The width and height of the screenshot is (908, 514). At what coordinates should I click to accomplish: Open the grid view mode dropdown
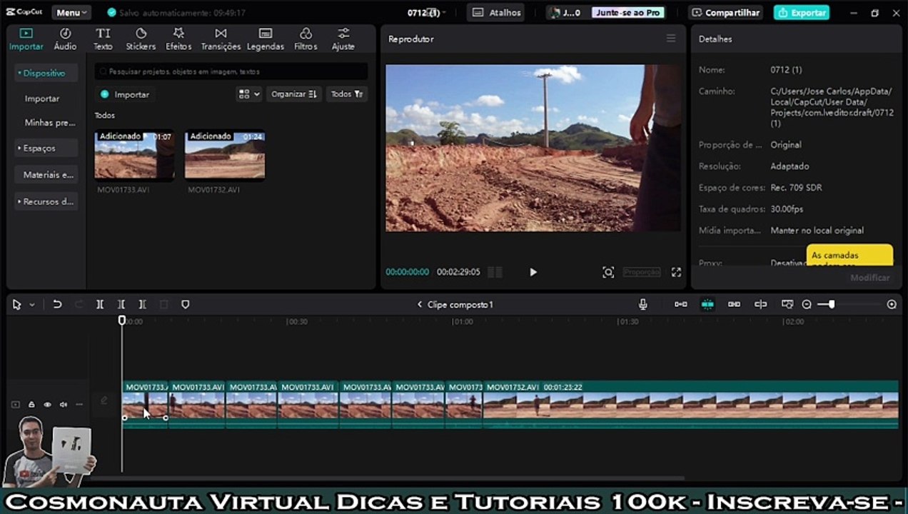(x=248, y=94)
